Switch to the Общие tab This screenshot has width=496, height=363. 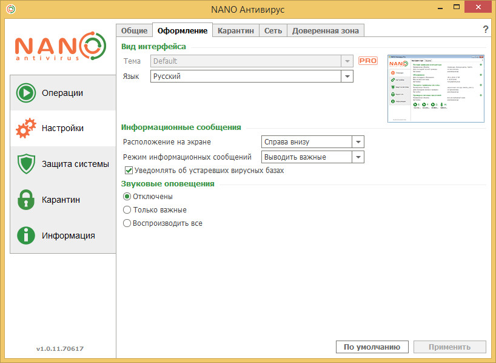point(135,31)
